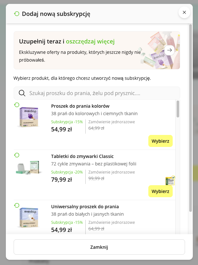Open the universal detergent box thumbnail
Screen dimensions: 198x265
[x=29, y=218]
